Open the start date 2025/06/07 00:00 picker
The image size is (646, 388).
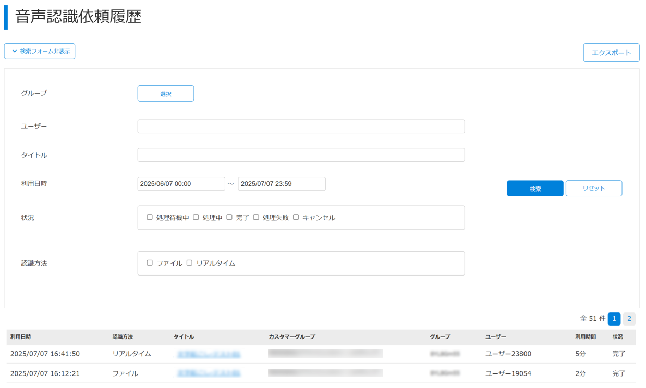[x=181, y=184]
